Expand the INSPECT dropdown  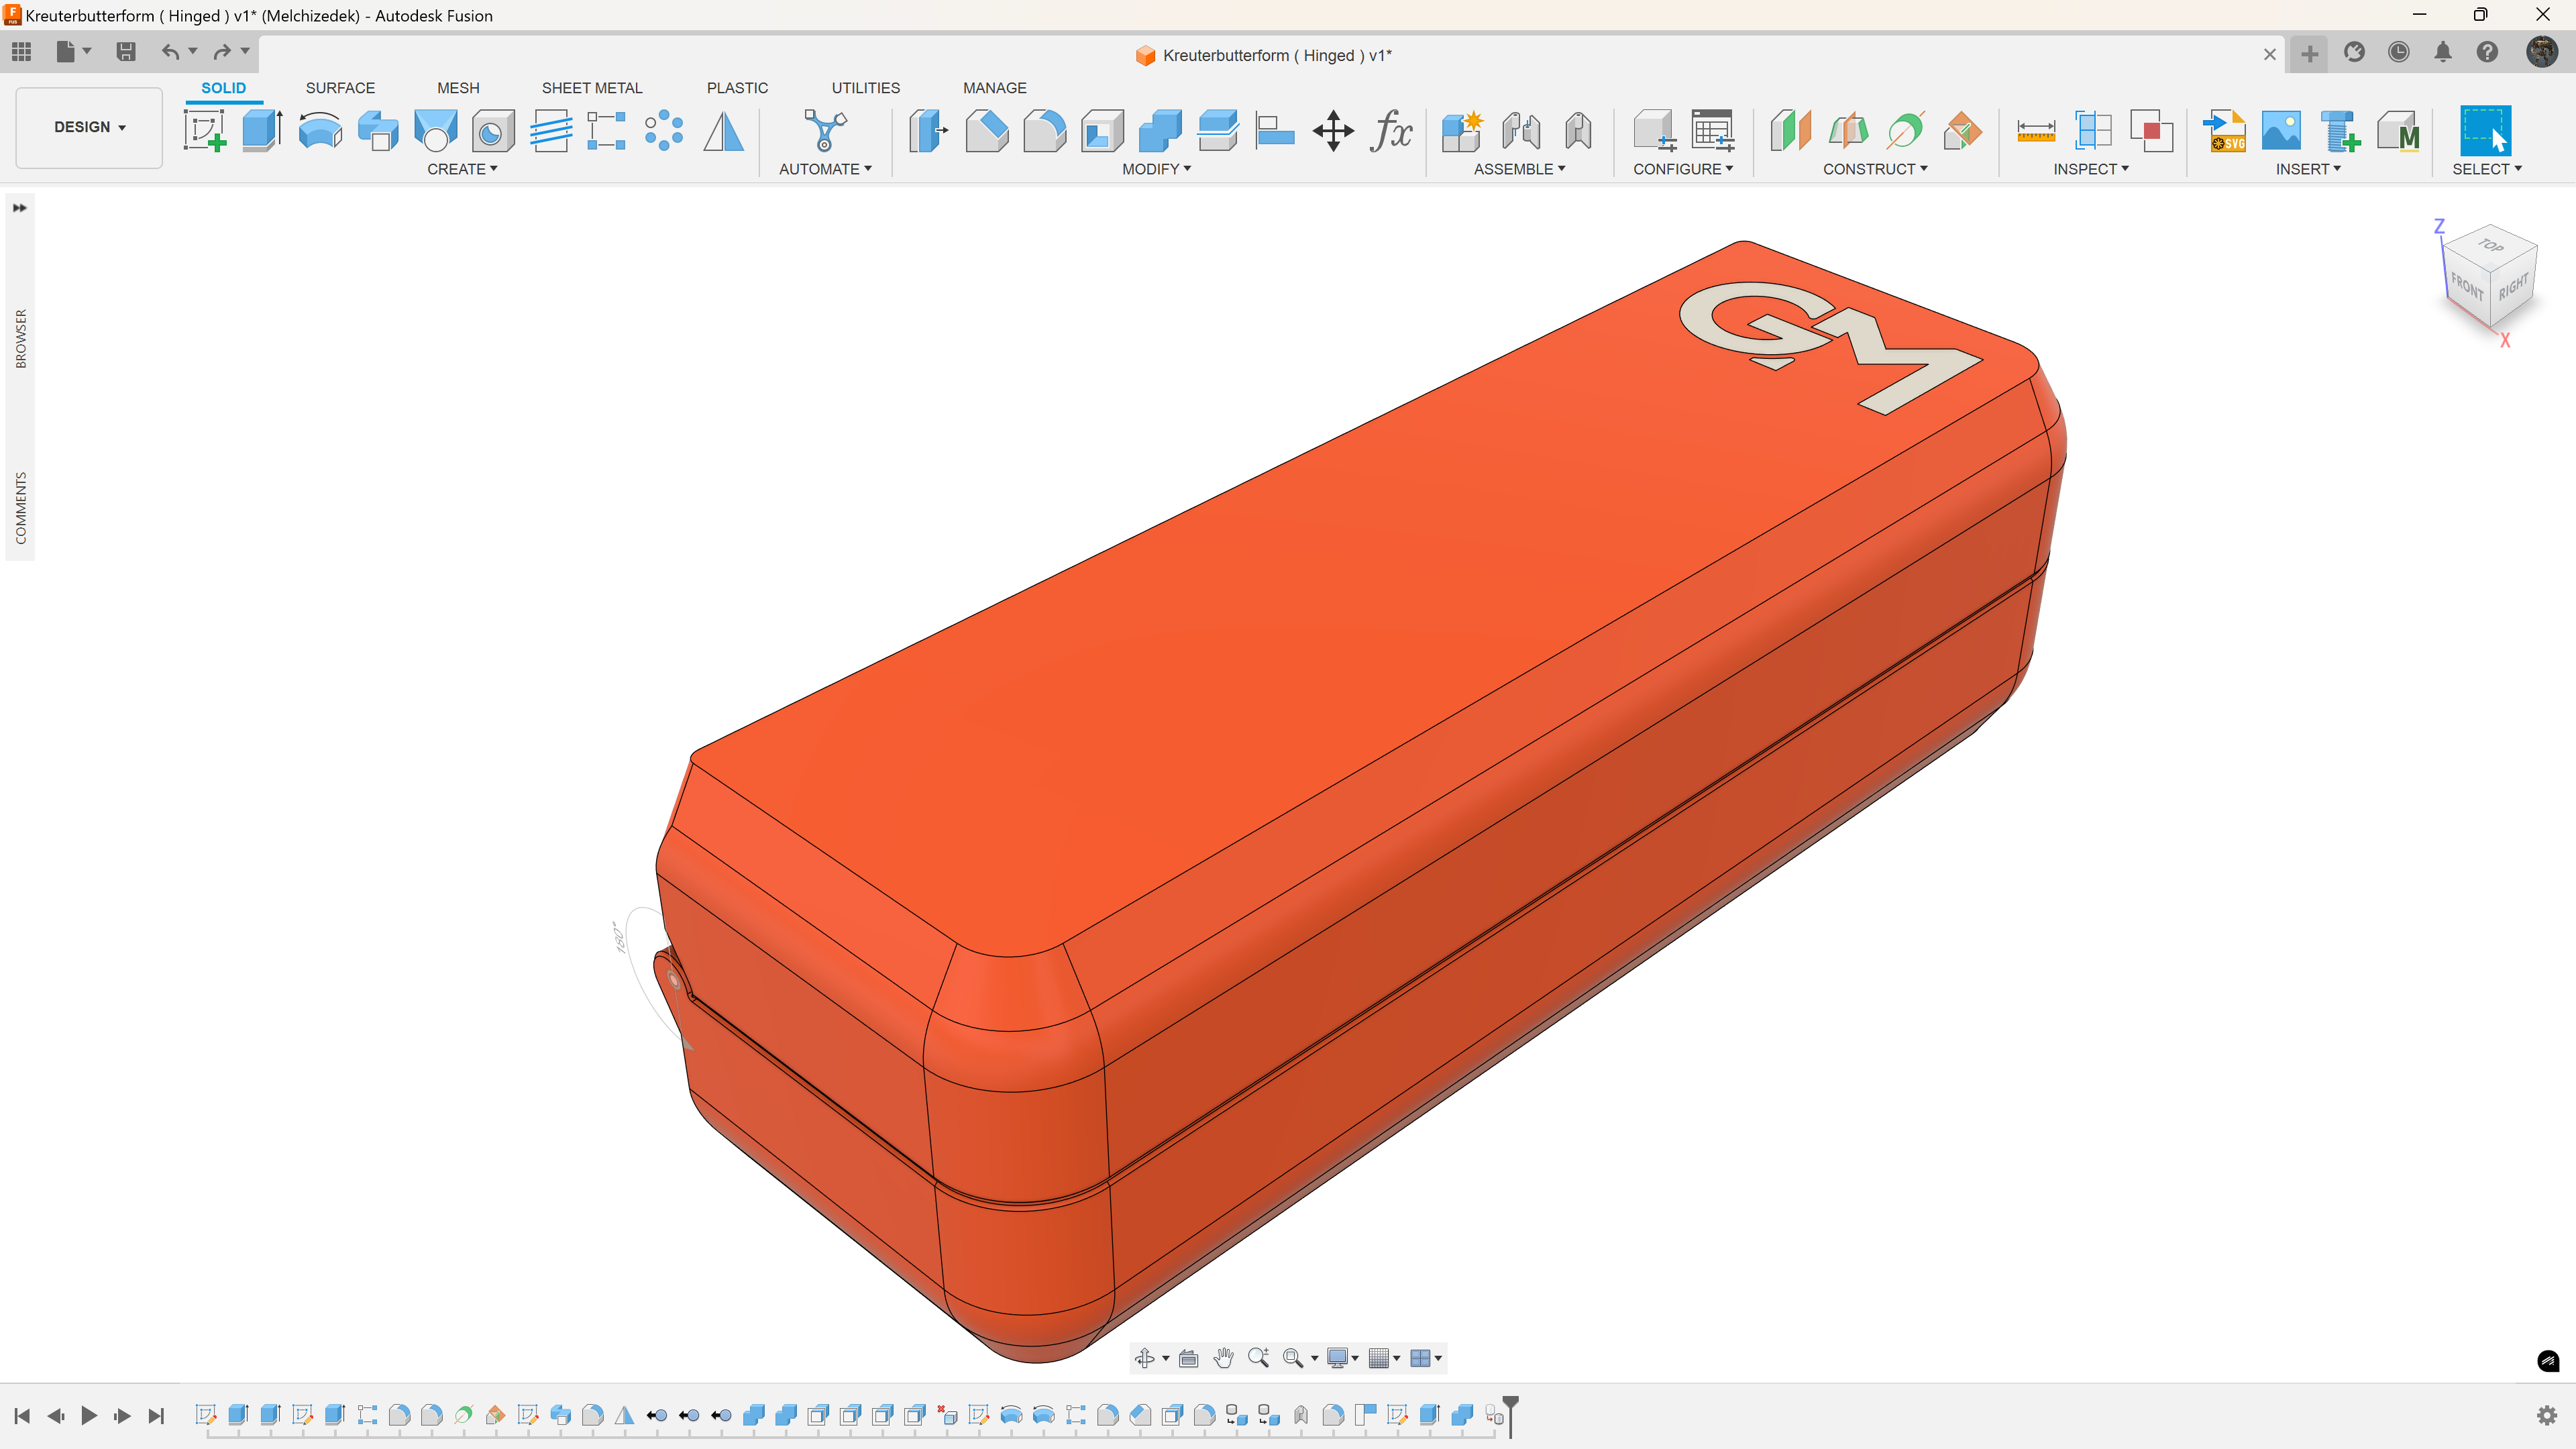pyautogui.click(x=2091, y=169)
